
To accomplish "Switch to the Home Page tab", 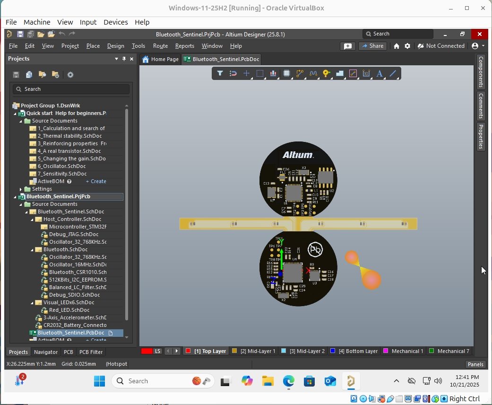I will point(160,59).
